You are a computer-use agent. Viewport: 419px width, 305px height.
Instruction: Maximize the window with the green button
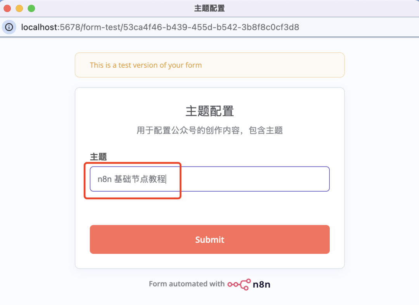pyautogui.click(x=31, y=8)
